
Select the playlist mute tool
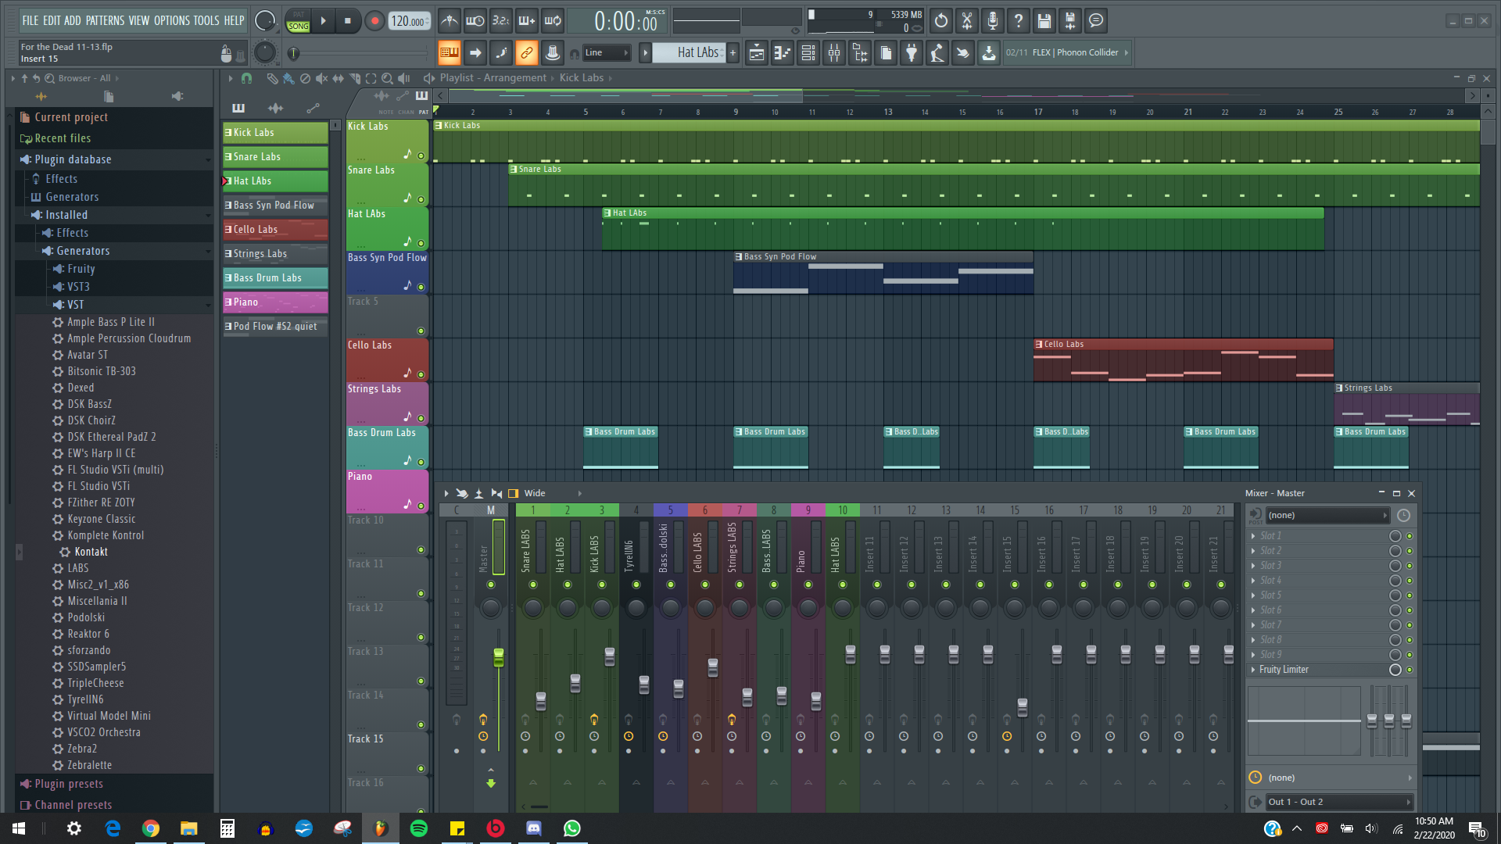pos(321,78)
